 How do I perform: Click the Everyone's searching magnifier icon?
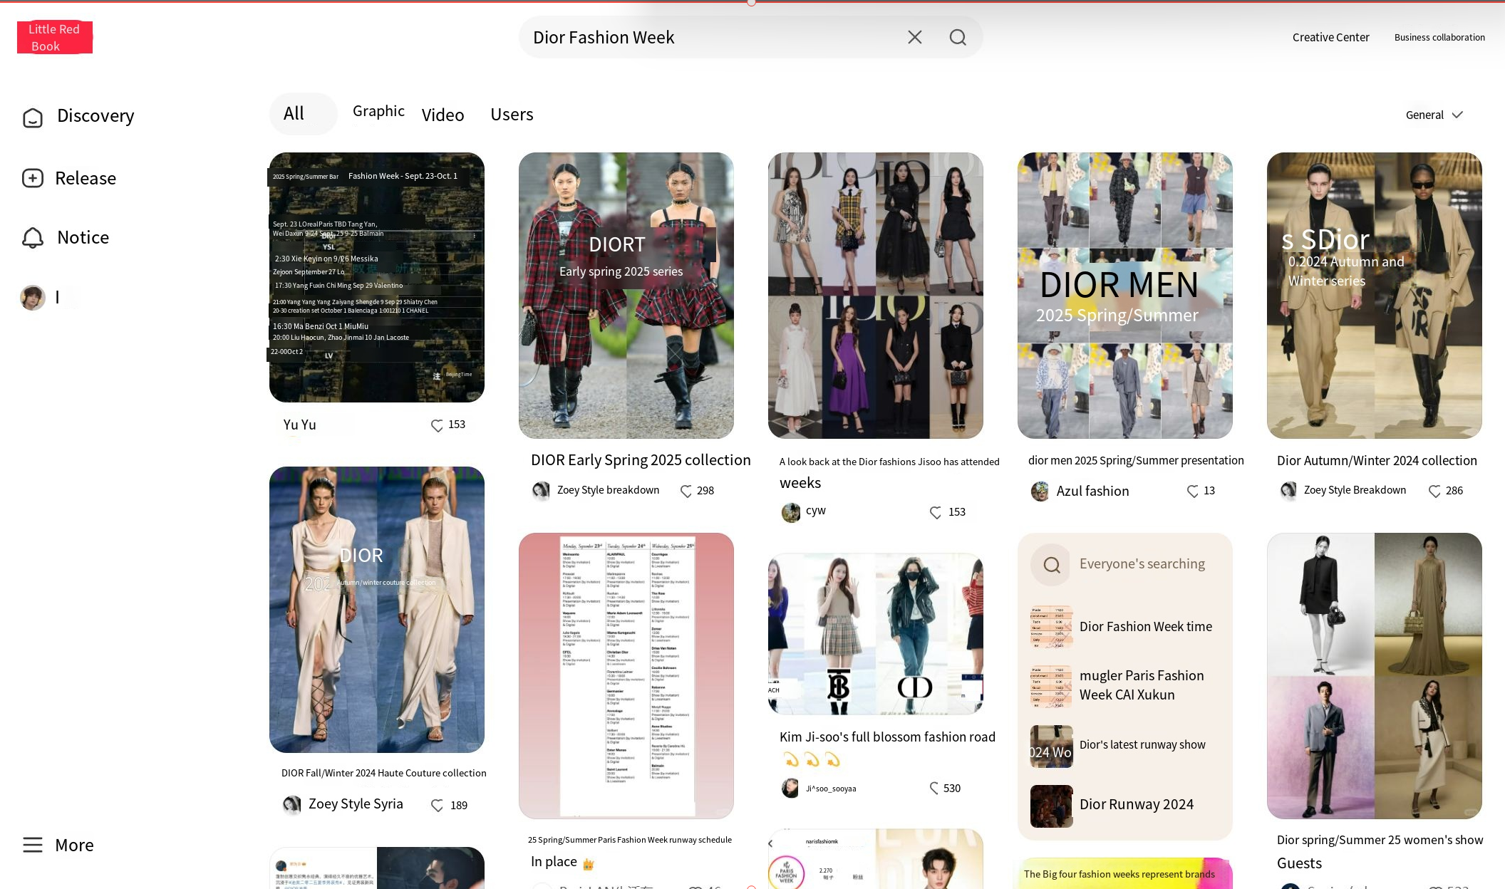pos(1051,565)
